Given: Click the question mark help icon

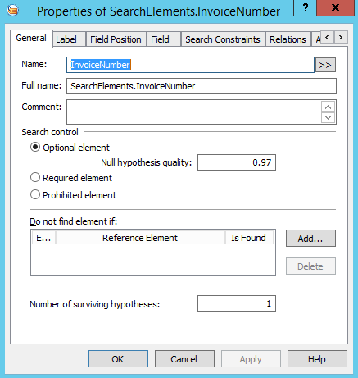Looking at the screenshot, I should click(x=305, y=7).
